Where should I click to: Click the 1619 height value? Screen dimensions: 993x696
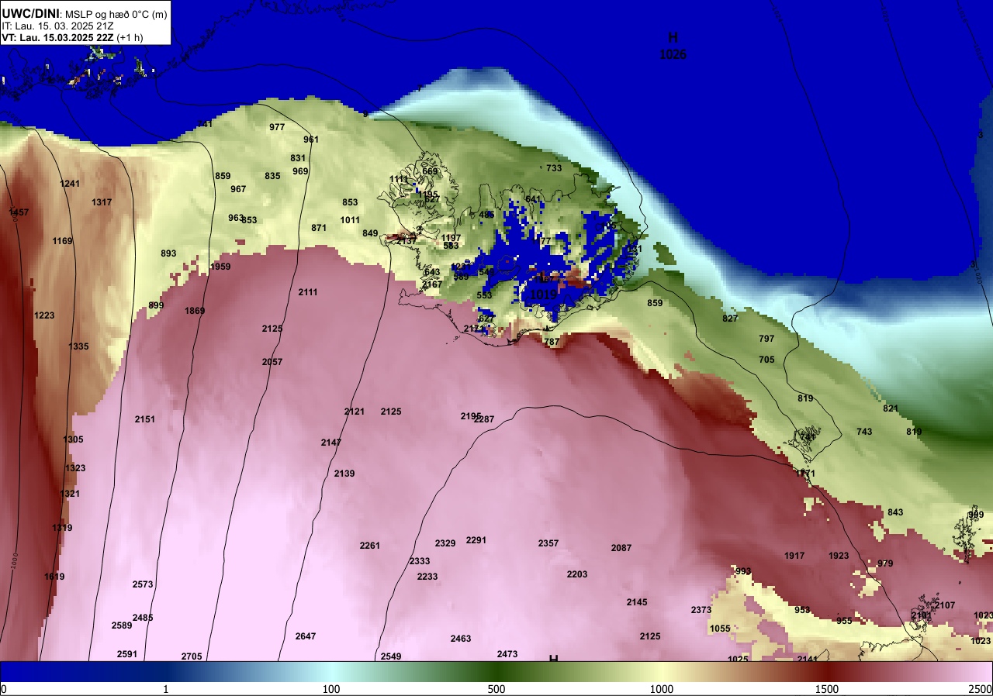click(54, 577)
